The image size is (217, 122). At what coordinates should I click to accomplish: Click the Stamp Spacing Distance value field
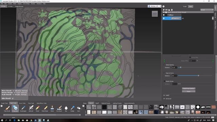tap(174, 67)
